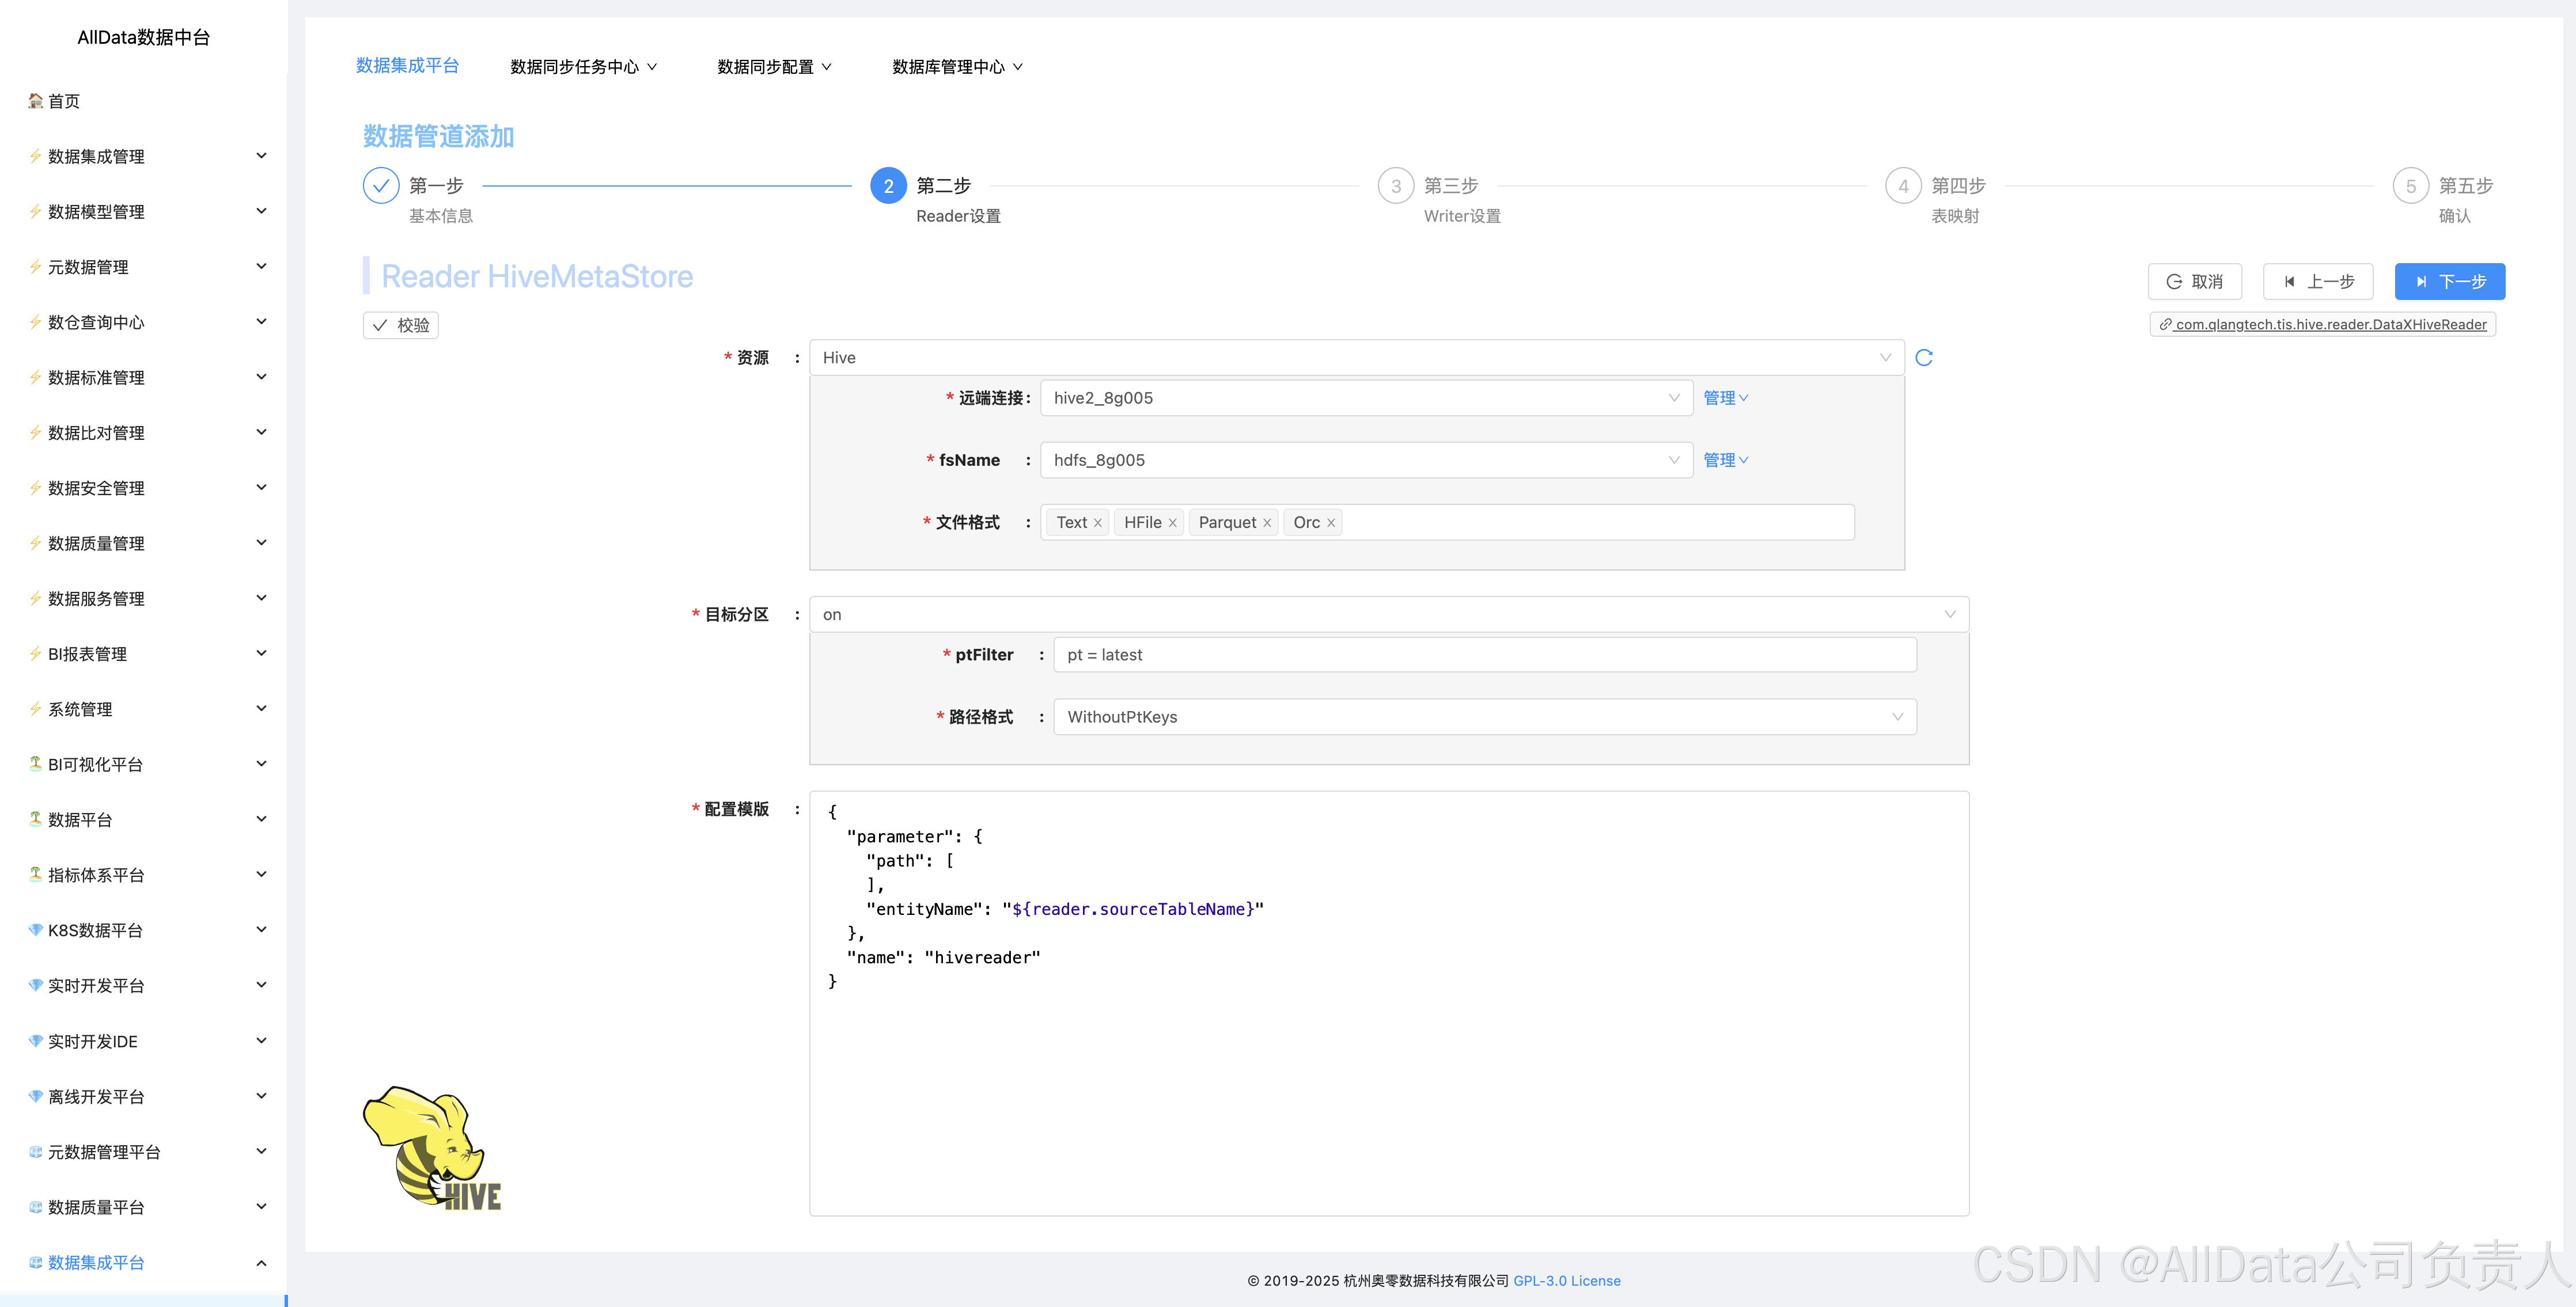This screenshot has width=2576, height=1307.
Task: Click the 下一步 button
Action: (2449, 282)
